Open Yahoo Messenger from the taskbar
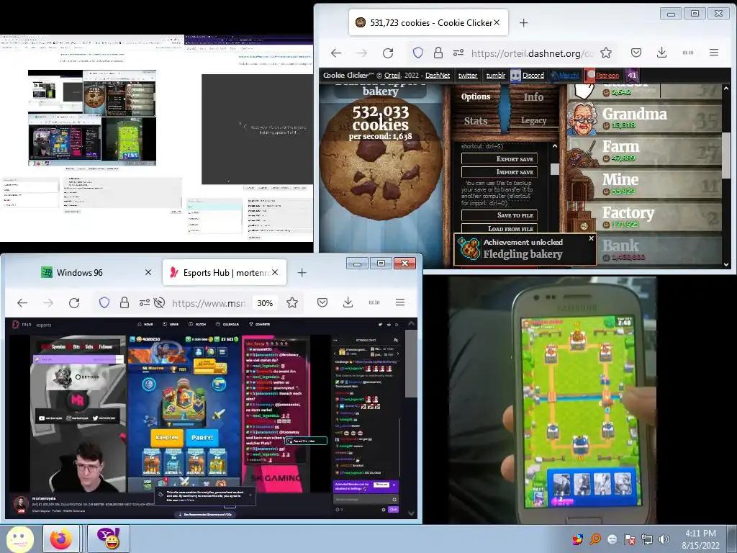Image resolution: width=737 pixels, height=553 pixels. (x=108, y=539)
